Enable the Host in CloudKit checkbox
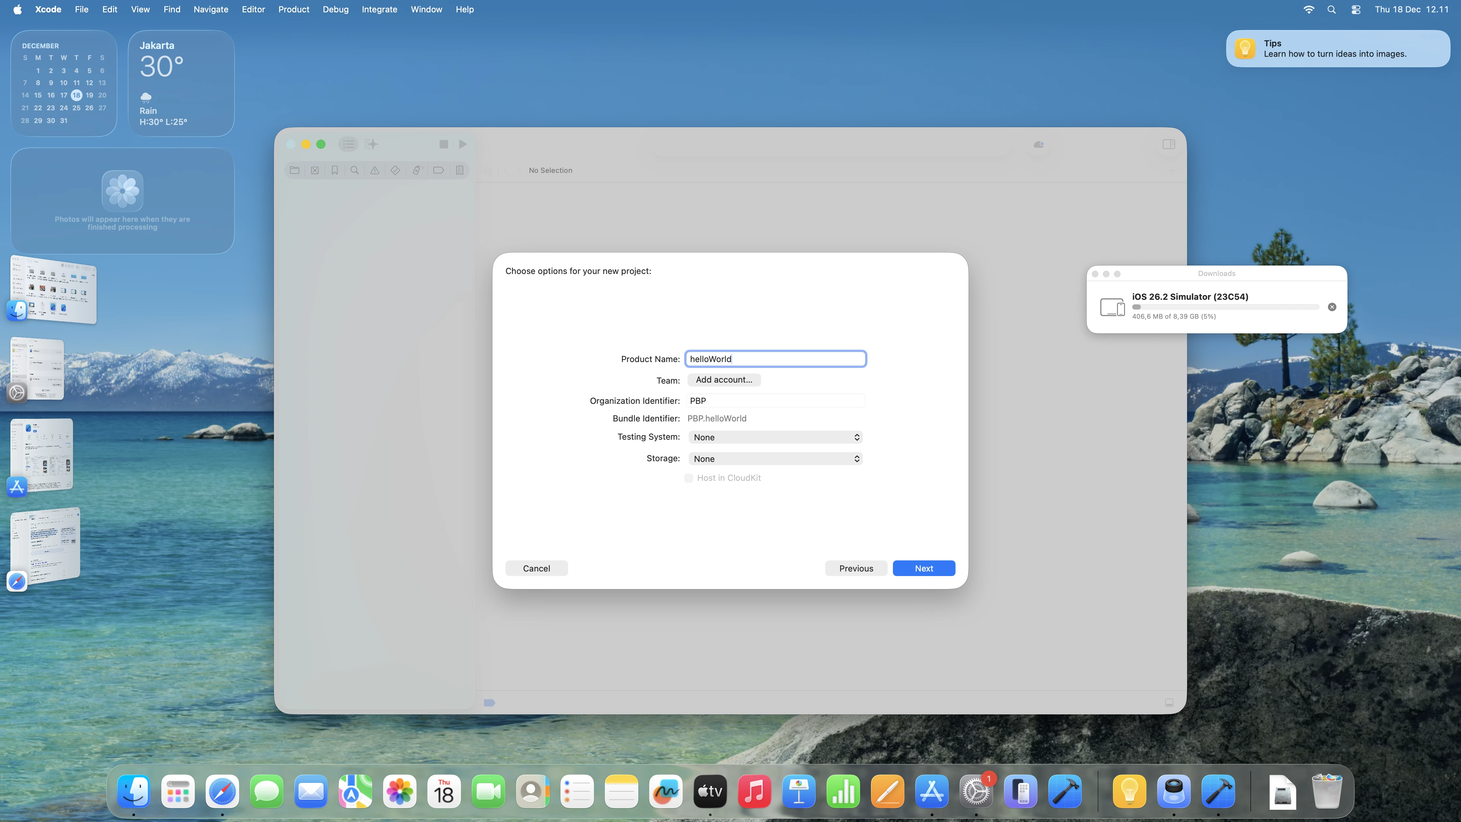The image size is (1461, 822). [688, 478]
